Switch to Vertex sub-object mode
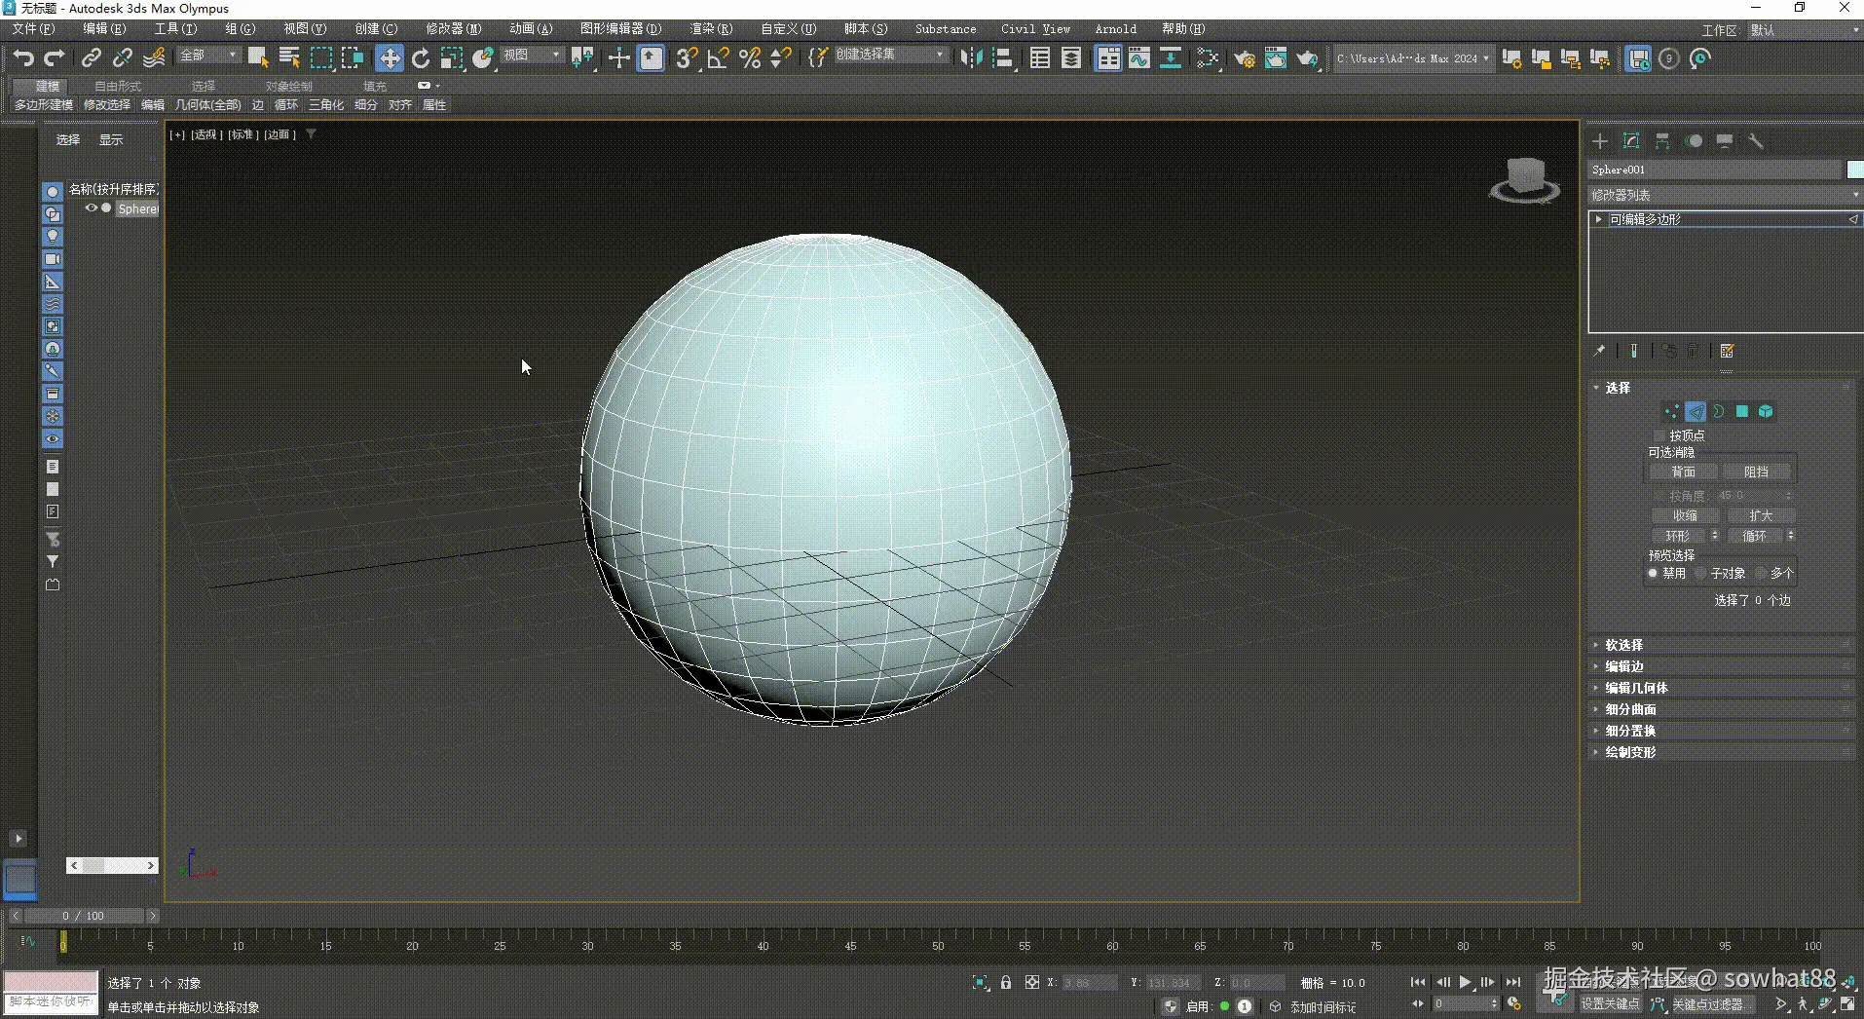The image size is (1864, 1019). (1671, 412)
